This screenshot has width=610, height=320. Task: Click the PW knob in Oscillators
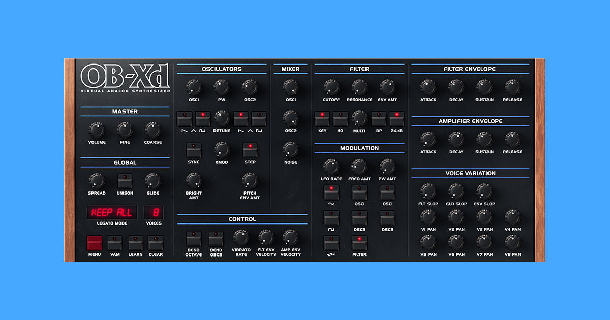pos(222,87)
